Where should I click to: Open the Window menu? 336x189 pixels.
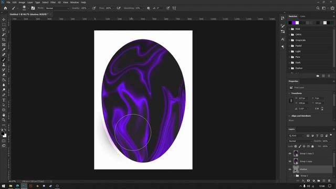click(x=75, y=2)
